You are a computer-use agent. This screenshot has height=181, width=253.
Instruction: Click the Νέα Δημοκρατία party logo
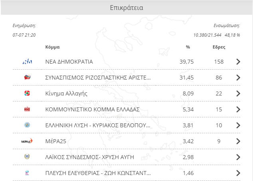tap(27, 62)
